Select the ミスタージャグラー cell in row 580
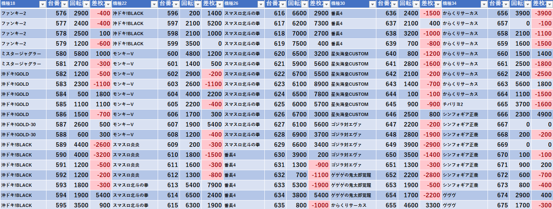This screenshot has height=209, width=553. [x=23, y=54]
